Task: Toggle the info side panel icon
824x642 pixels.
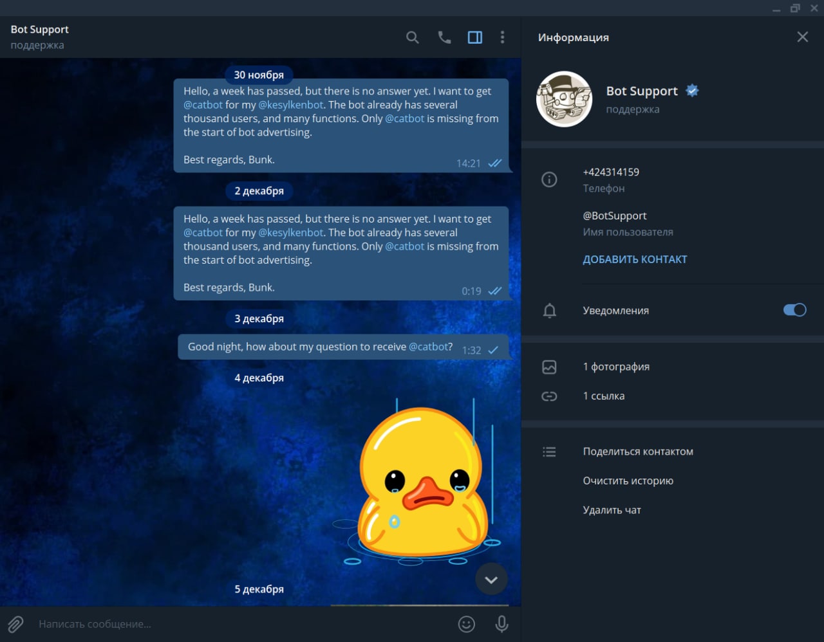Action: 475,37
